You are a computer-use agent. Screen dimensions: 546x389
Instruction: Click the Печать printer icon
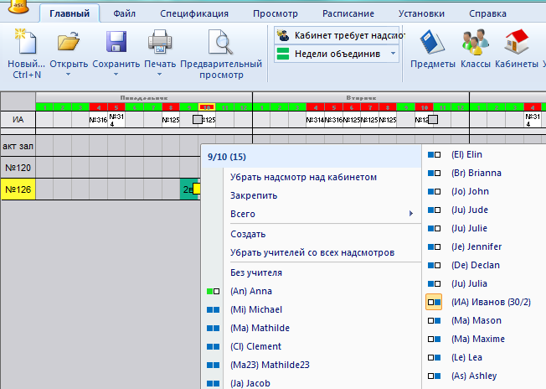pos(159,42)
